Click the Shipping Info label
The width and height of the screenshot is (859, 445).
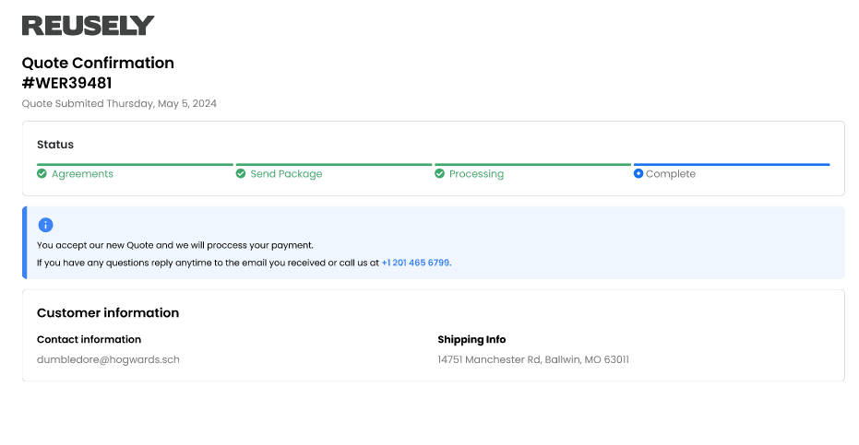(471, 339)
